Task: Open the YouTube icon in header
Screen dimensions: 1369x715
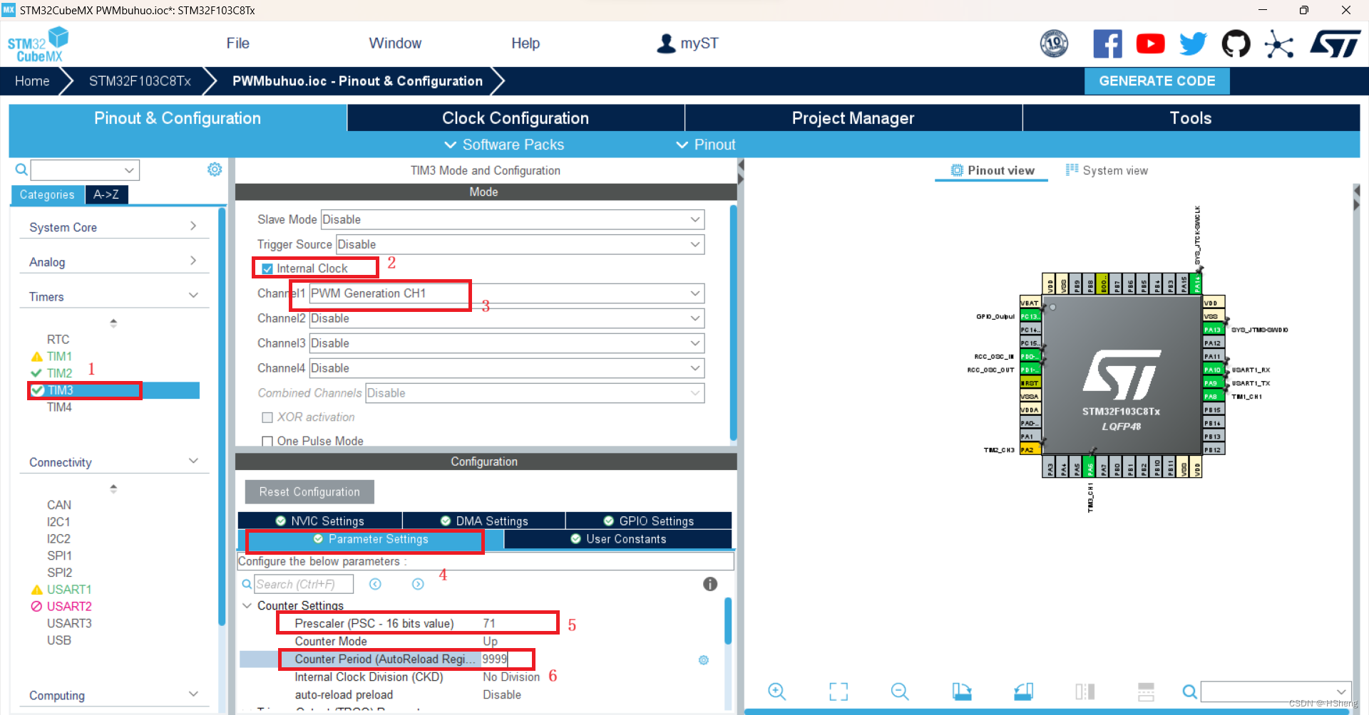Action: point(1150,44)
